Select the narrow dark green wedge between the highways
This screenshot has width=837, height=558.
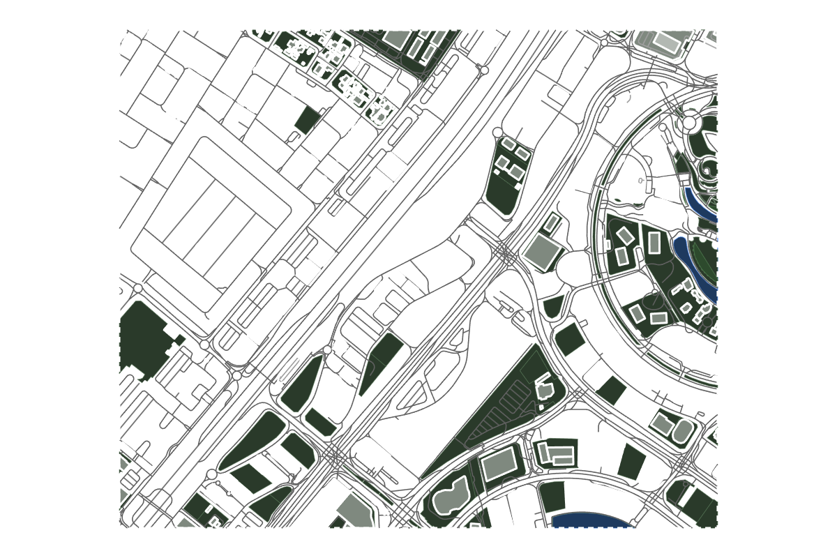pos(379,363)
